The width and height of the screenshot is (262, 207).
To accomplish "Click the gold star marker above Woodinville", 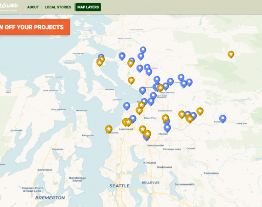I will [x=148, y=134].
